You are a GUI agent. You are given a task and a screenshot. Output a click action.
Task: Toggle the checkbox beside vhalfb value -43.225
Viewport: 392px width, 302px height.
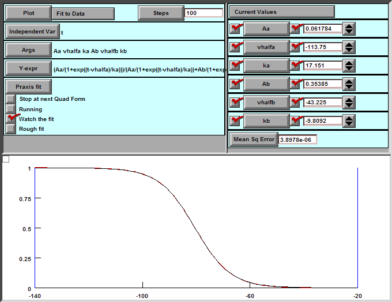(296, 103)
